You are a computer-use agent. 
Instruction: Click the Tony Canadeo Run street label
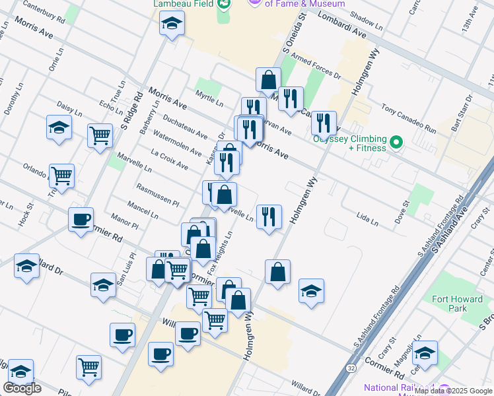coord(409,119)
